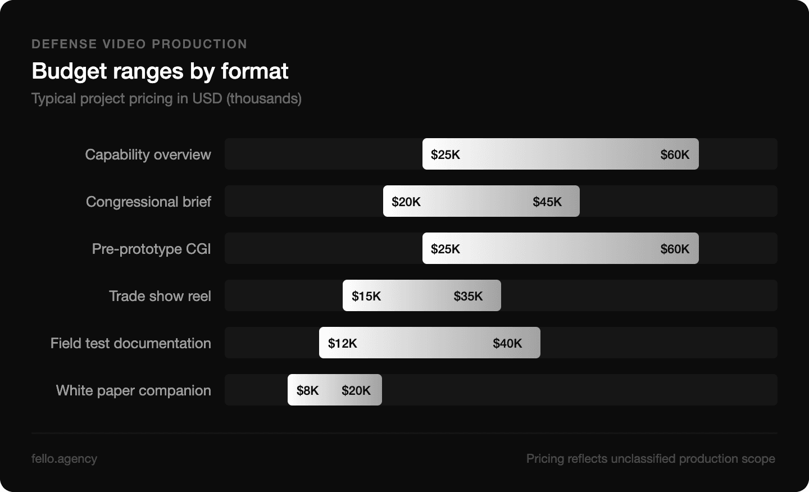Viewport: 809px width, 492px height.
Task: Open the fello.agency footer link
Action: click(64, 459)
